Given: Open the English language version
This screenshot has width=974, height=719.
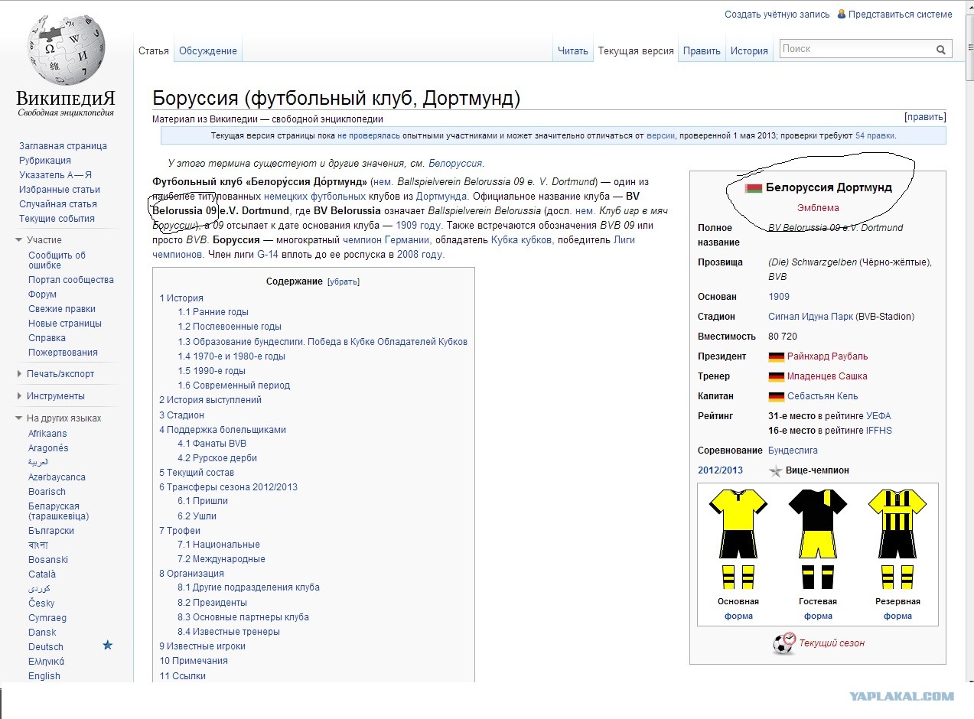Looking at the screenshot, I should (x=44, y=676).
